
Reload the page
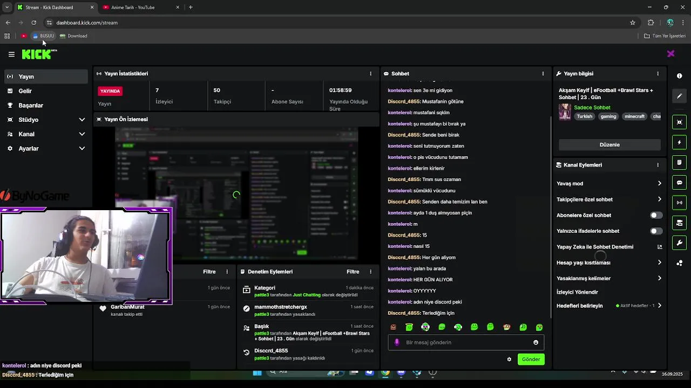(33, 23)
